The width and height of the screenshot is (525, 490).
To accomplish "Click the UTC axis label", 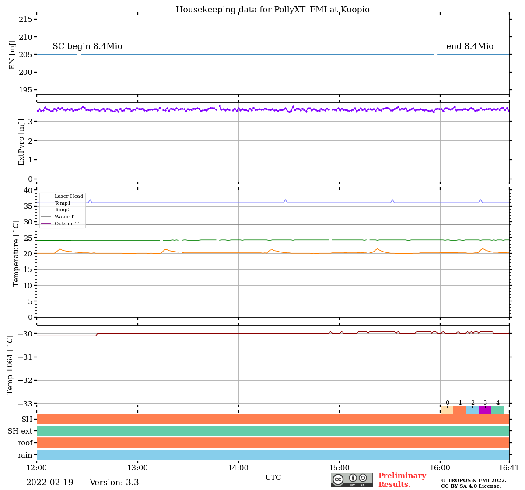I will [x=273, y=478].
